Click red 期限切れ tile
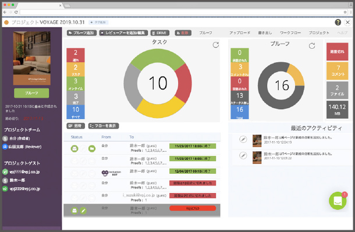 338,52
